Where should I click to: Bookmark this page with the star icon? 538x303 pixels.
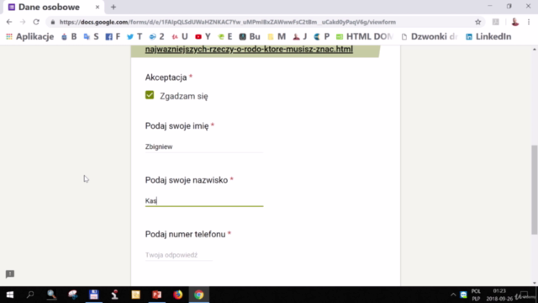pyautogui.click(x=478, y=22)
